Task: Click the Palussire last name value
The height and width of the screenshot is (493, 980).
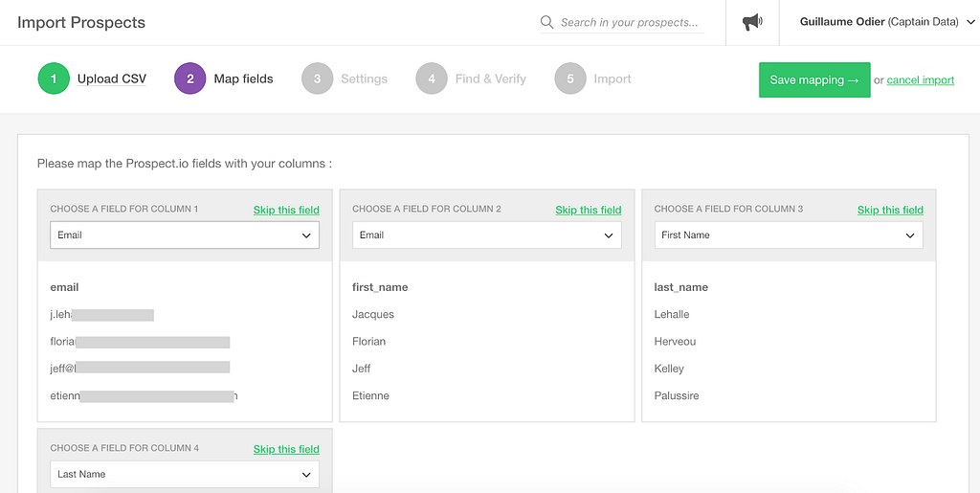Action: tap(677, 395)
